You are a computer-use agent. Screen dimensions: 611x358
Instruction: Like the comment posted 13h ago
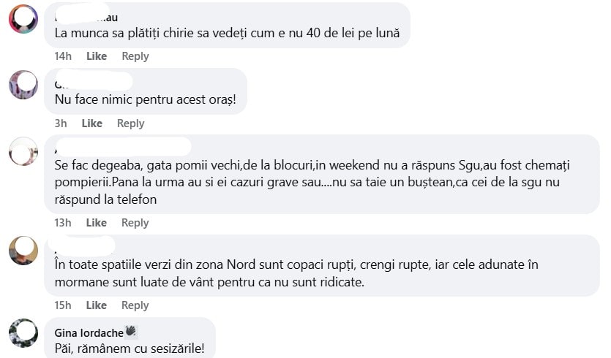pos(97,223)
